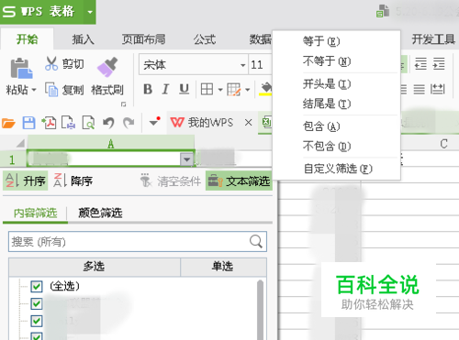
Task: Expand the draw border dropdown arrow
Action: coord(248,90)
